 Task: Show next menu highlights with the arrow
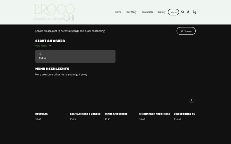click(x=192, y=100)
